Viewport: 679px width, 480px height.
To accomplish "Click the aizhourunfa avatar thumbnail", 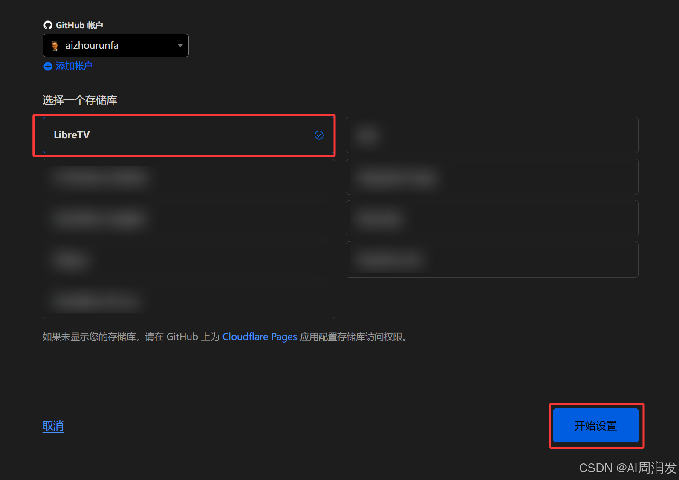I will tap(55, 46).
